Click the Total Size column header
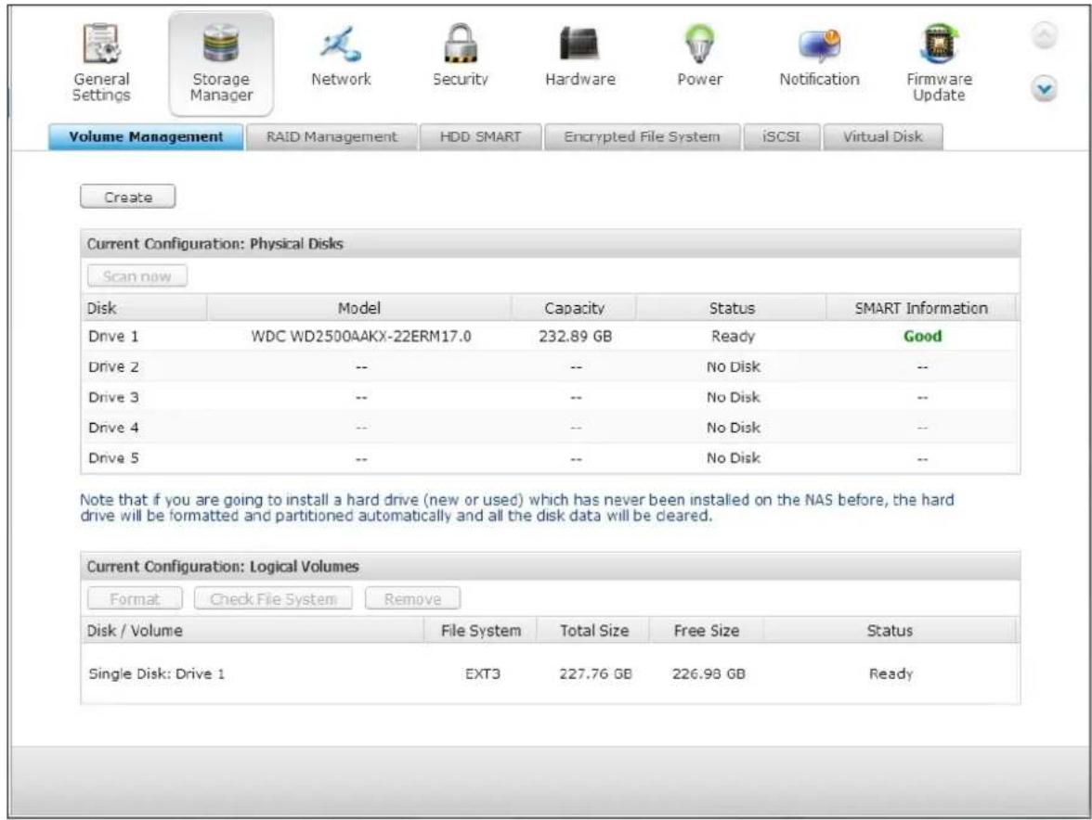 tap(594, 631)
